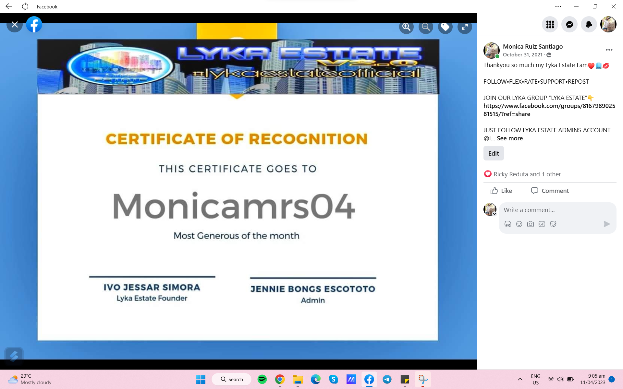Send the comment arrow button
This screenshot has height=389, width=623.
coord(606,224)
